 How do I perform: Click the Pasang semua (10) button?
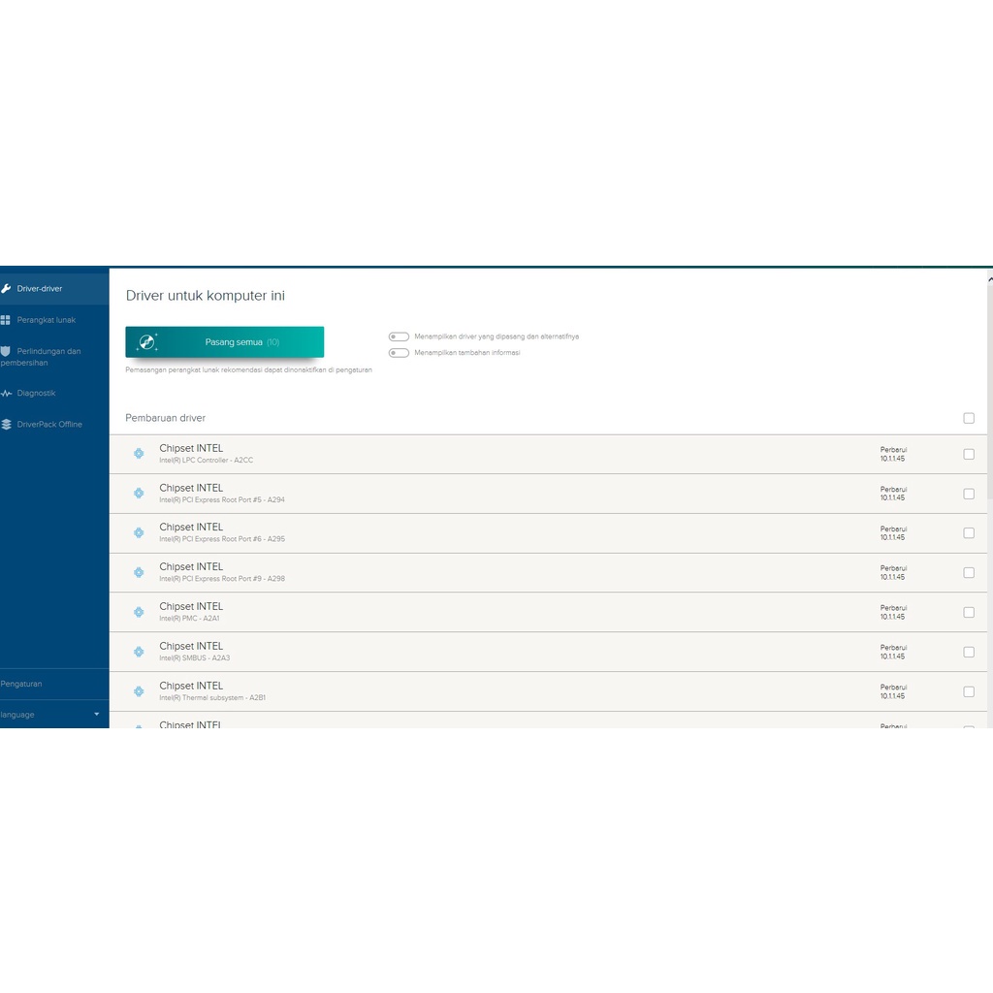pos(225,342)
